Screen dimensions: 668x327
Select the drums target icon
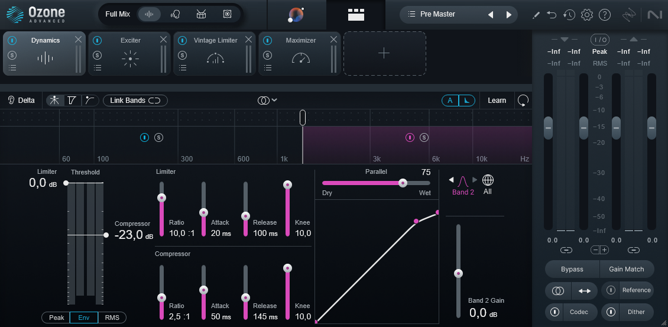pos(201,14)
